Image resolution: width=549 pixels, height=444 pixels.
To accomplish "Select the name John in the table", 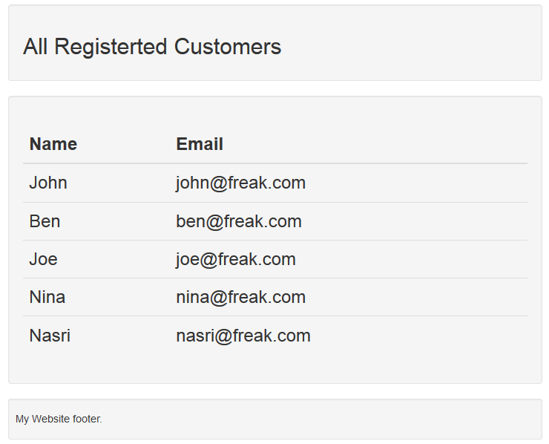I will [48, 183].
